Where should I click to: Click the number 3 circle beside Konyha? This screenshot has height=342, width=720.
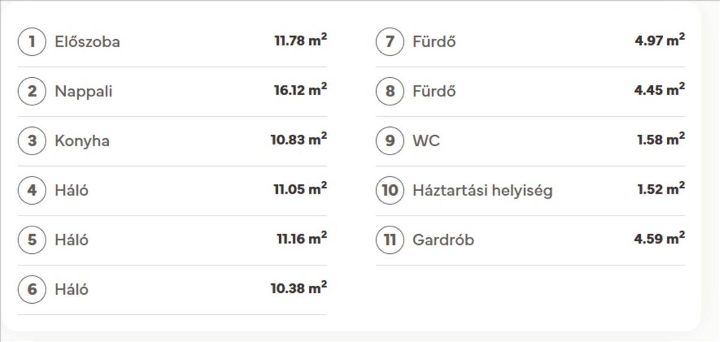(32, 141)
